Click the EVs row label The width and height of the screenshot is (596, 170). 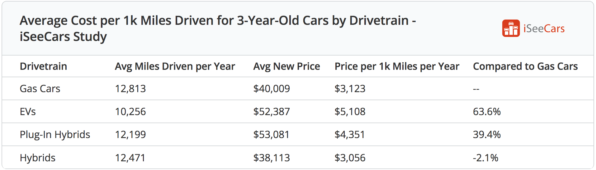28,112
